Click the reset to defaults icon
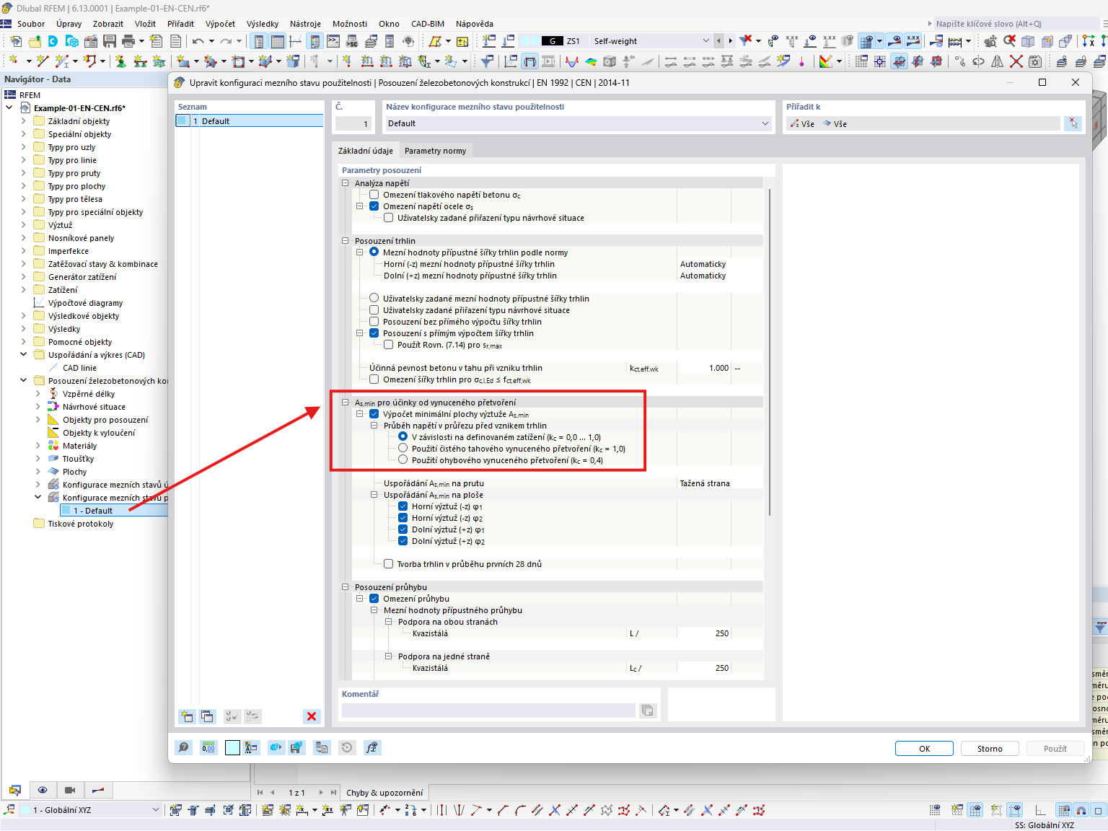 pyautogui.click(x=347, y=747)
